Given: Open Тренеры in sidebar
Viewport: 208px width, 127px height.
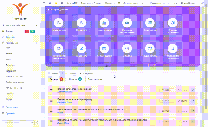Looking at the screenshot, I should pyautogui.click(x=10, y=94).
